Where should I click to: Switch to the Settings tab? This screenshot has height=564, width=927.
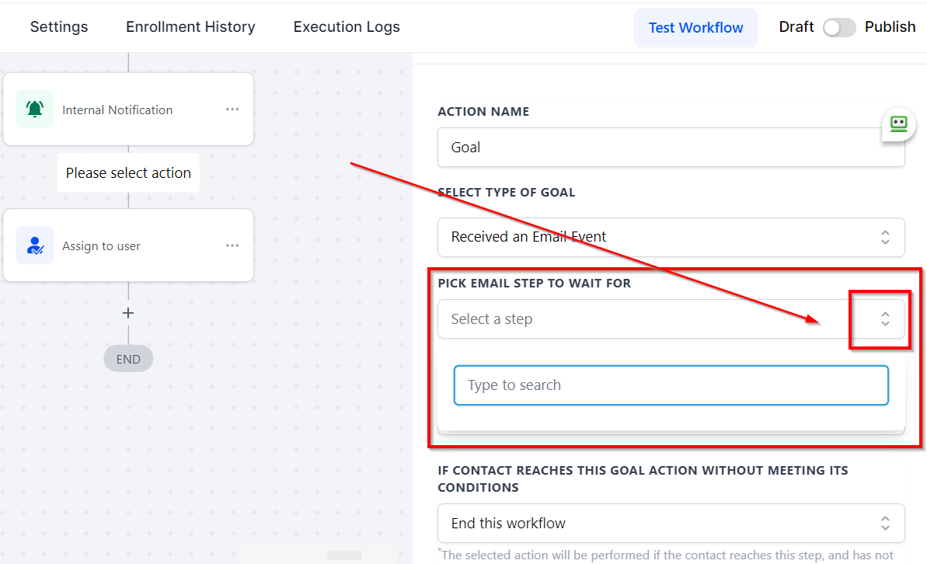[59, 26]
